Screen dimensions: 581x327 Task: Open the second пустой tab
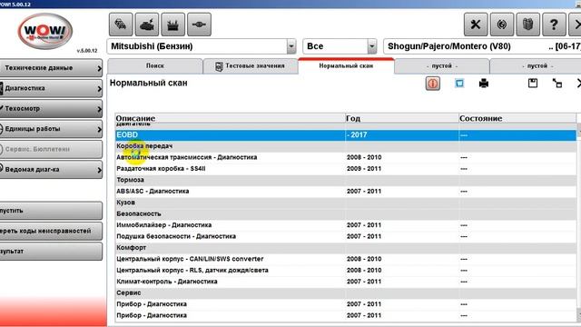537,66
